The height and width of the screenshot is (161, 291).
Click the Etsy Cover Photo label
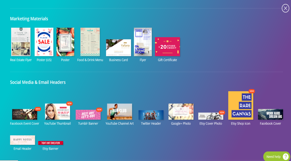[211, 123]
